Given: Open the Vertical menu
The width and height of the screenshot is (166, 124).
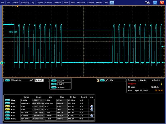Looking at the screenshot, I should point(15,2).
